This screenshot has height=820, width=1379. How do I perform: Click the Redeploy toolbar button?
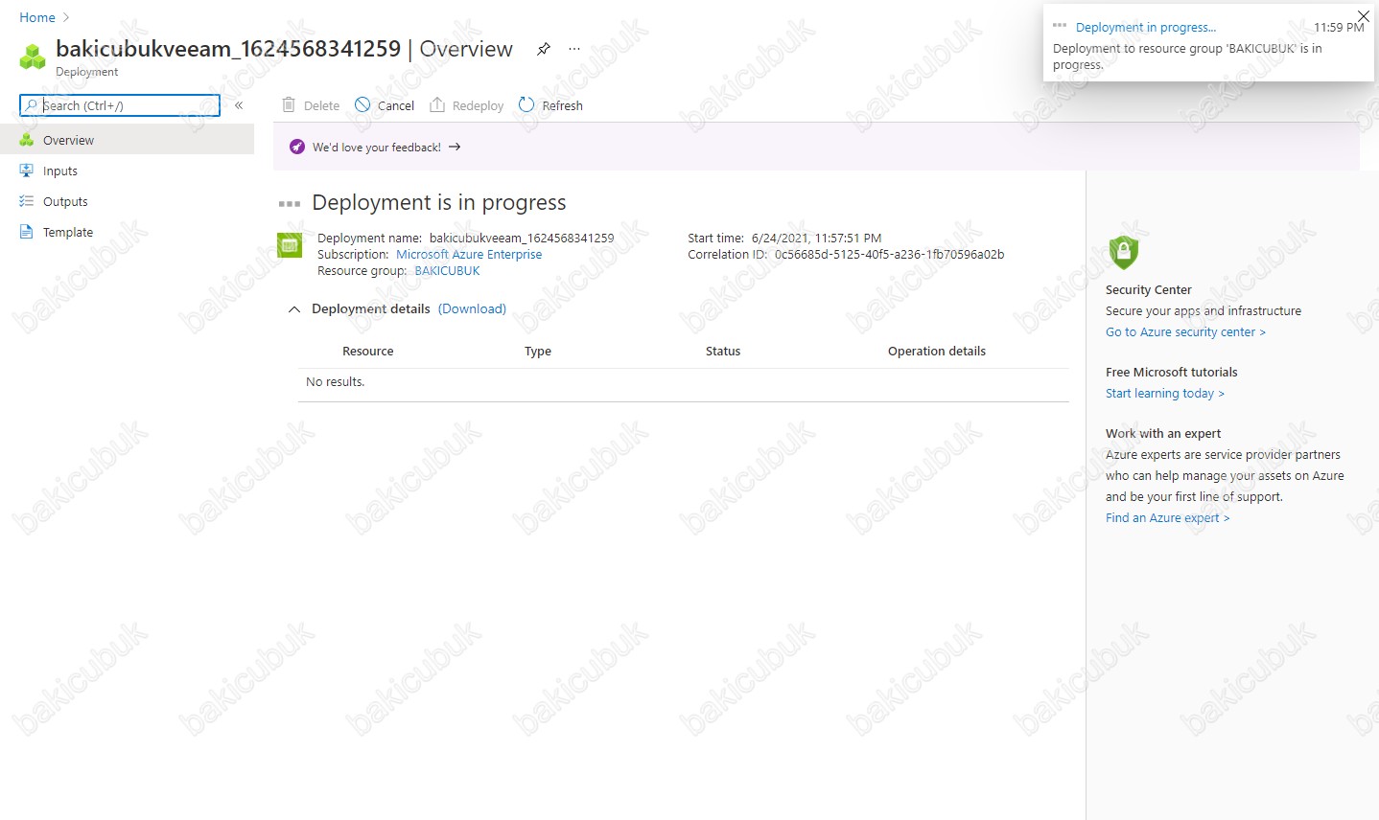click(x=467, y=105)
